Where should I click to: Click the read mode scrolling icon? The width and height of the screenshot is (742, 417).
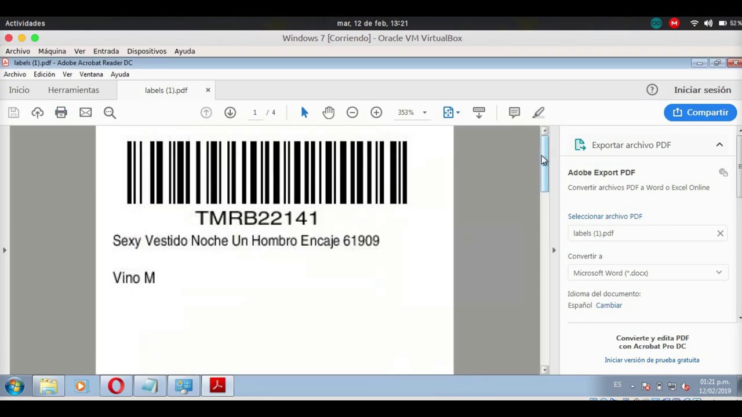click(x=479, y=112)
